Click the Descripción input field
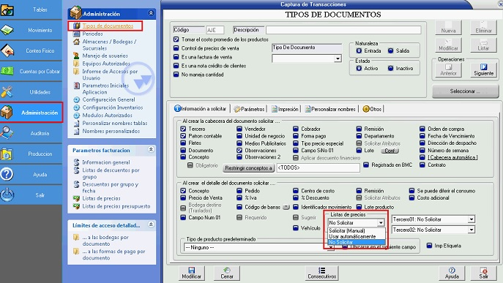The height and width of the screenshot is (283, 503). [x=343, y=30]
